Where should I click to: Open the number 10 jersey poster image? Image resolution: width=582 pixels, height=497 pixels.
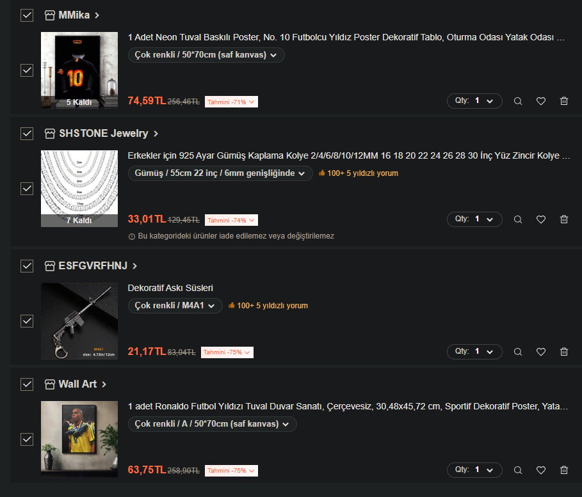[79, 70]
